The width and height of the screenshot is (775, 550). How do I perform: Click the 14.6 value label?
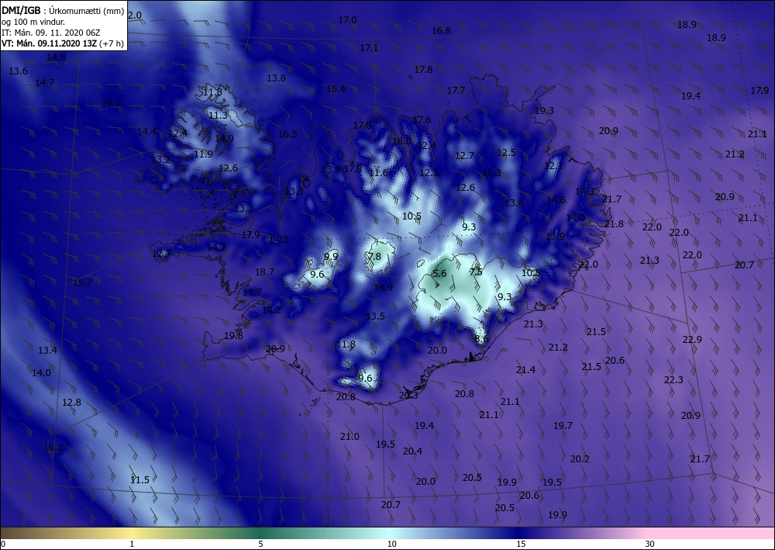pos(556,200)
